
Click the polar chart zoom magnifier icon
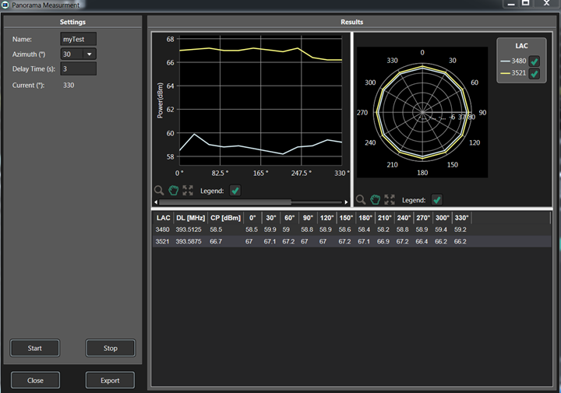click(x=361, y=200)
